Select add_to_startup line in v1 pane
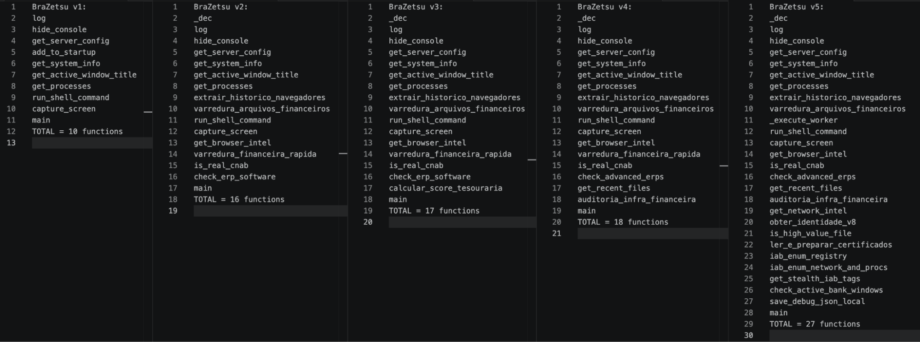920x342 pixels. pyautogui.click(x=64, y=52)
